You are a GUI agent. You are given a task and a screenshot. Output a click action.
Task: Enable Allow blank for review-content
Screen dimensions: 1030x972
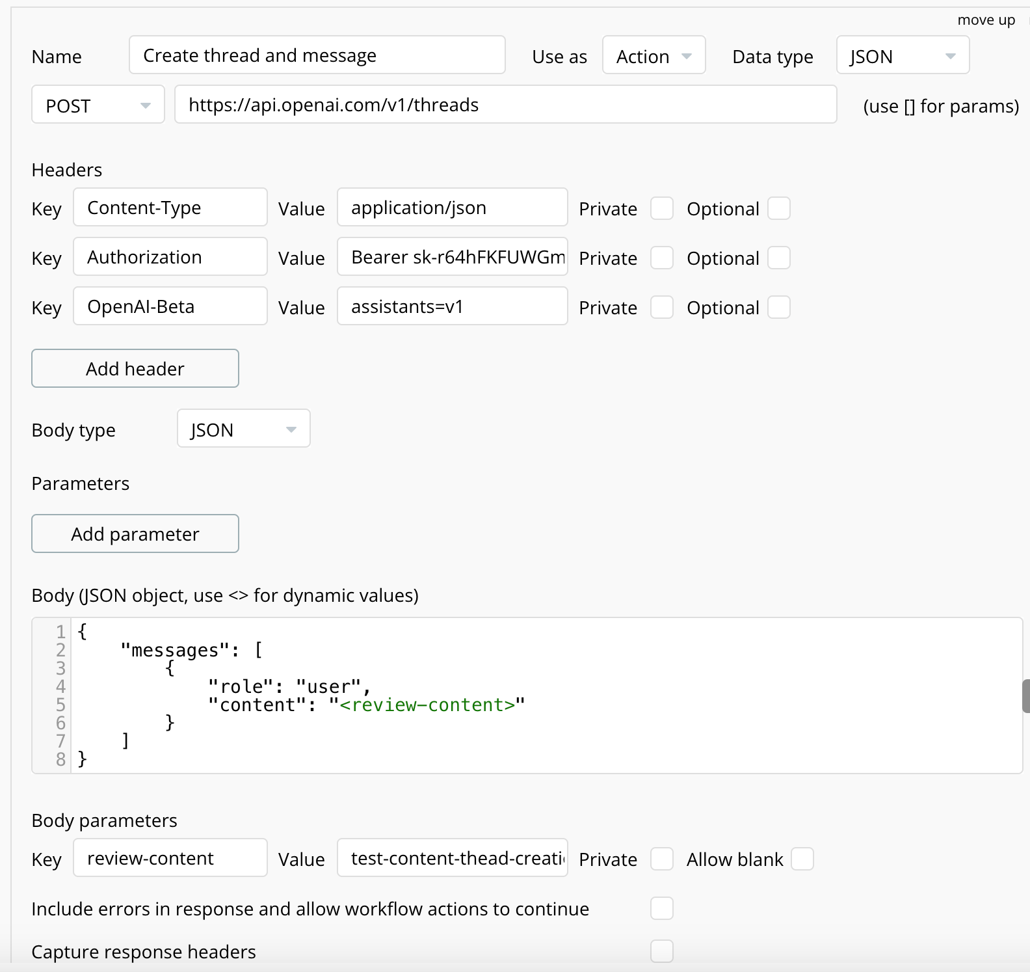[802, 859]
